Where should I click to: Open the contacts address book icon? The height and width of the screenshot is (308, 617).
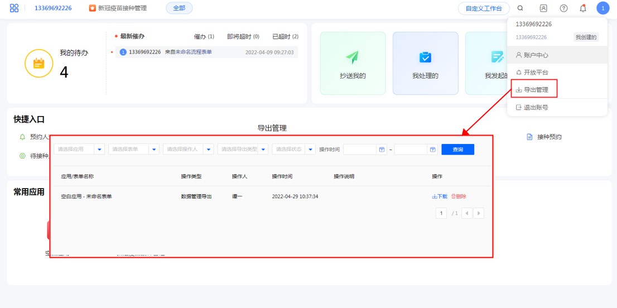pos(543,8)
